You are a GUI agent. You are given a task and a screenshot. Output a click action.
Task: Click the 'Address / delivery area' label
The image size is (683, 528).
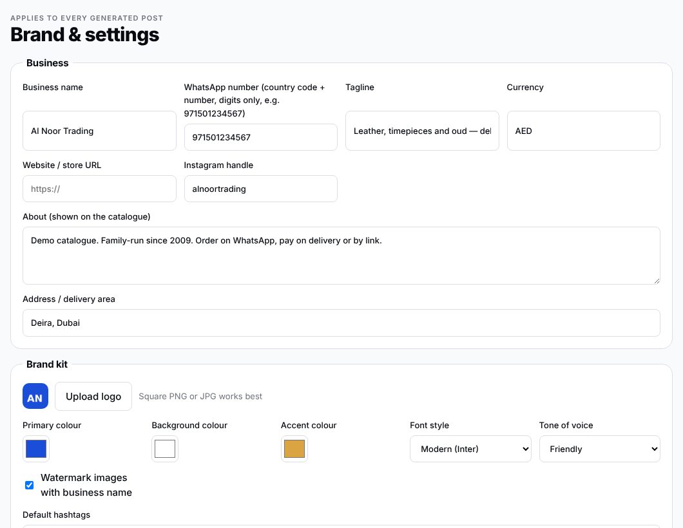(x=69, y=299)
